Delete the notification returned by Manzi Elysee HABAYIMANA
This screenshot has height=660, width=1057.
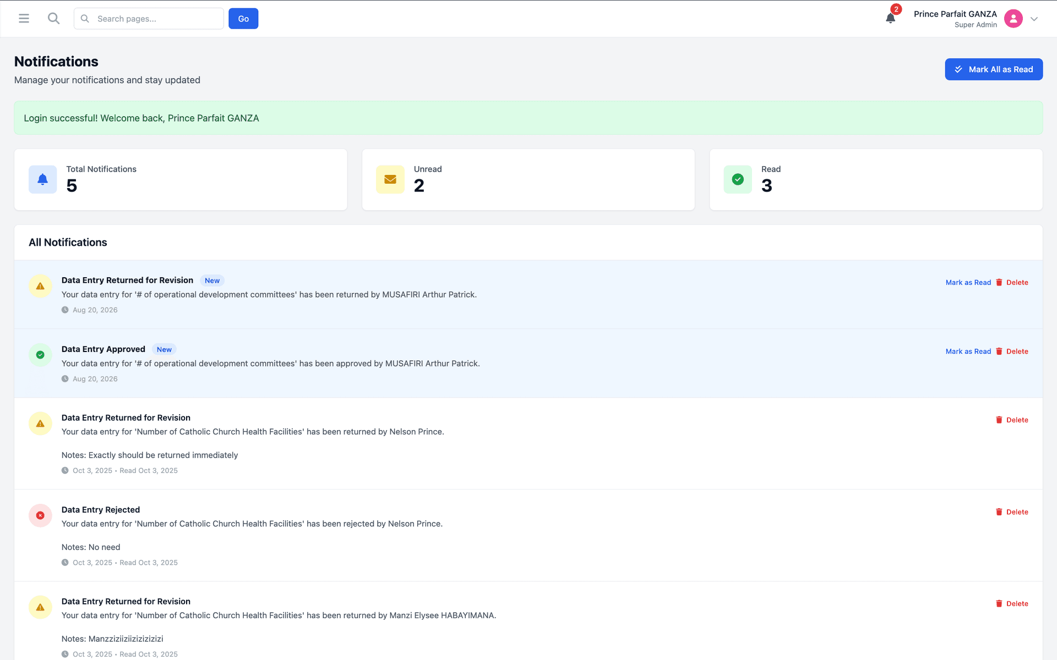[x=1012, y=604]
